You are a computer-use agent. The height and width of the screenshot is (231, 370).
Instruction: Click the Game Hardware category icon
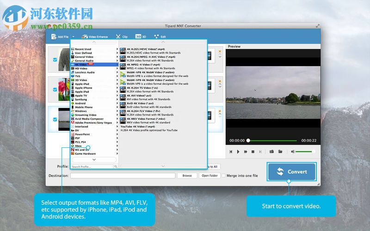[x=73, y=153]
